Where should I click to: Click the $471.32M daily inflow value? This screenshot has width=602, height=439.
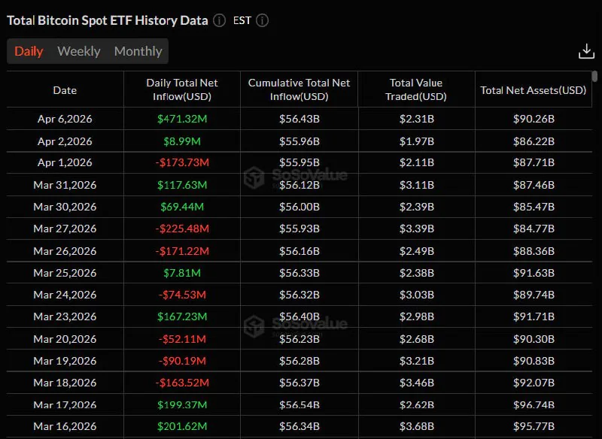pyautogui.click(x=182, y=119)
